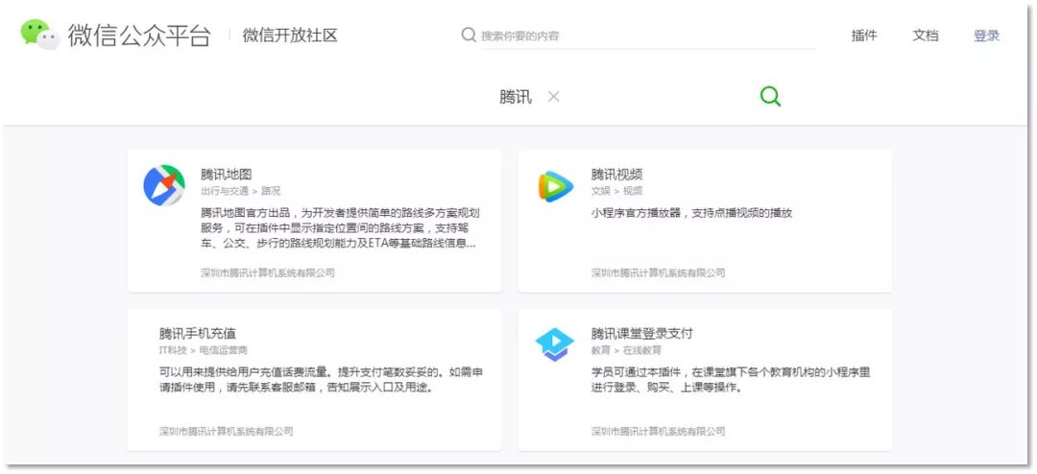
Task: Click 小程序官方播放器 description text
Action: pyautogui.click(x=691, y=213)
